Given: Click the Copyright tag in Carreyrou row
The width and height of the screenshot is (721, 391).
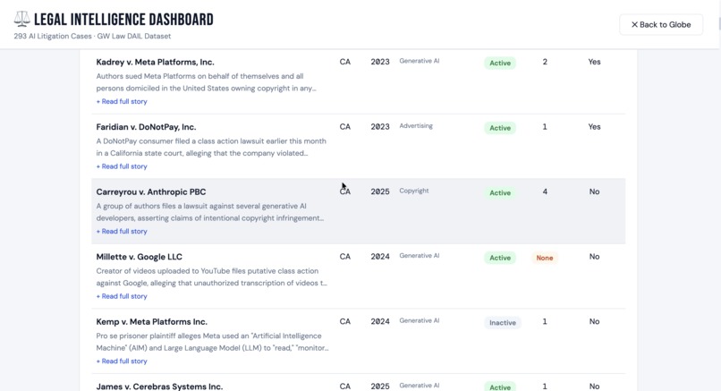Looking at the screenshot, I should 414,191.
